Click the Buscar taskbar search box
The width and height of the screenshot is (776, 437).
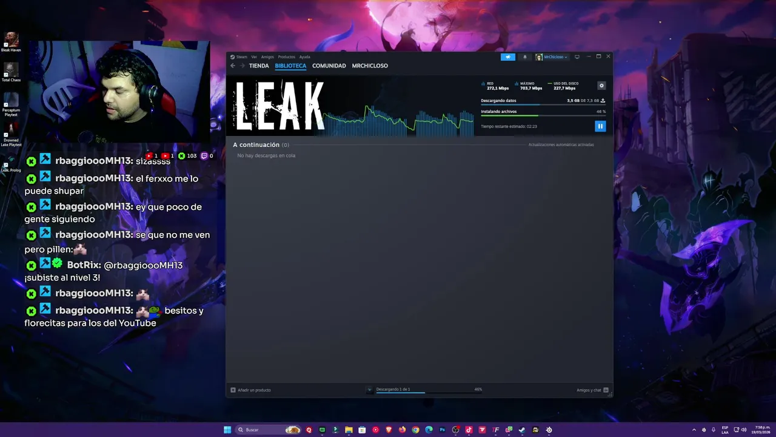click(268, 430)
